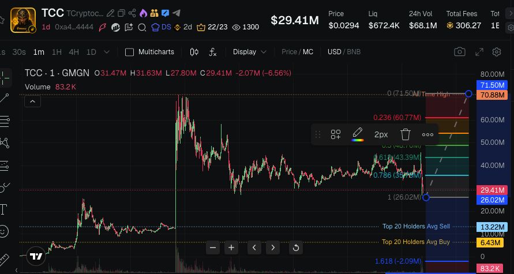514x274 pixels.
Task: Select the 1m timeframe
Action: coord(39,52)
